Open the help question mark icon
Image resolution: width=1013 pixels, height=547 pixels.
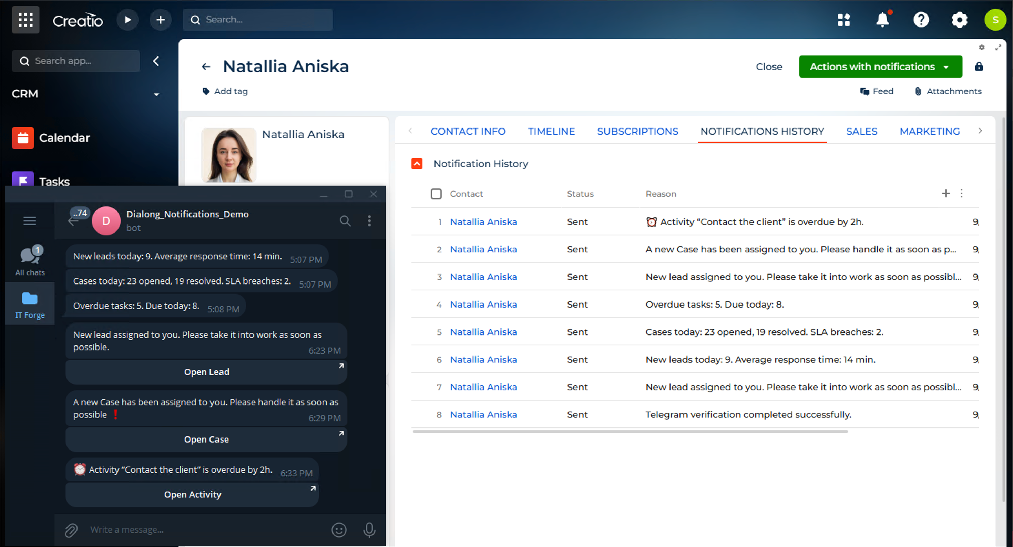921,20
